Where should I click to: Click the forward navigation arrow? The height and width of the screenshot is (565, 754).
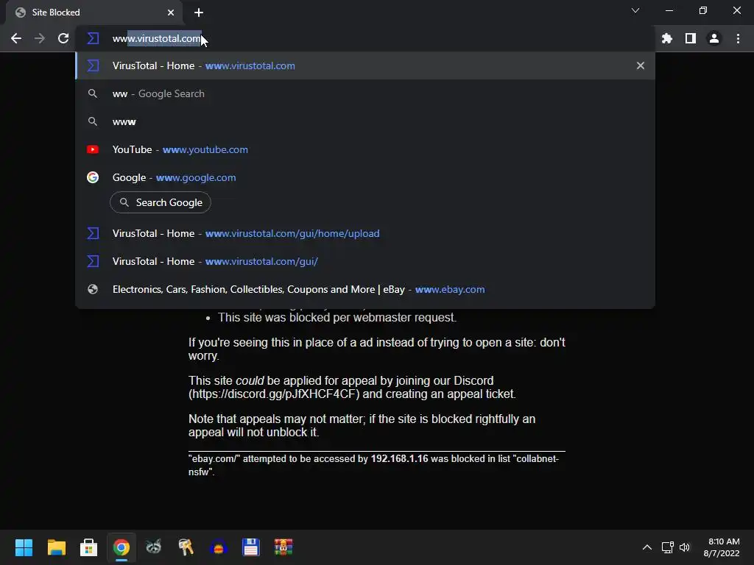click(x=40, y=38)
